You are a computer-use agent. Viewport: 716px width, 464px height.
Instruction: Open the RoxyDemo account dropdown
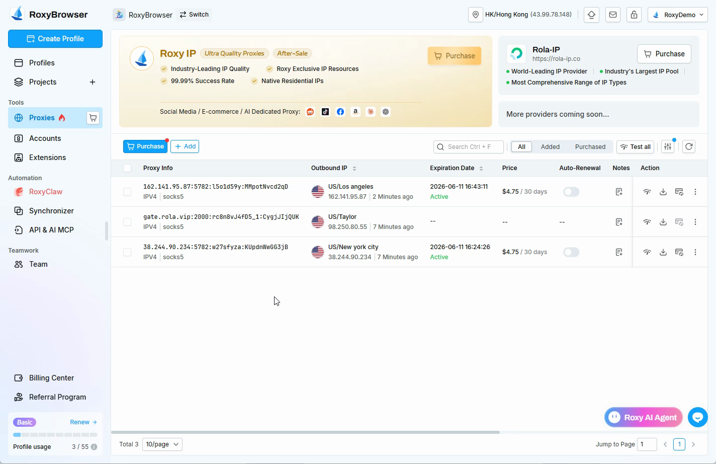[678, 15]
